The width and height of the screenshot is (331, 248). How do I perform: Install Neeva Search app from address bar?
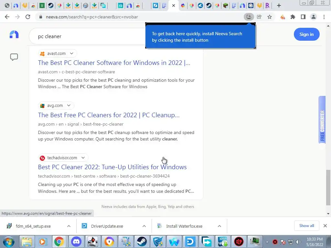click(x=249, y=17)
